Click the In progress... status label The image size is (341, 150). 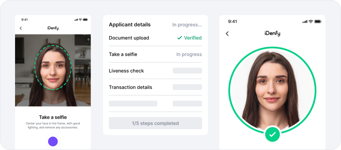tap(187, 25)
